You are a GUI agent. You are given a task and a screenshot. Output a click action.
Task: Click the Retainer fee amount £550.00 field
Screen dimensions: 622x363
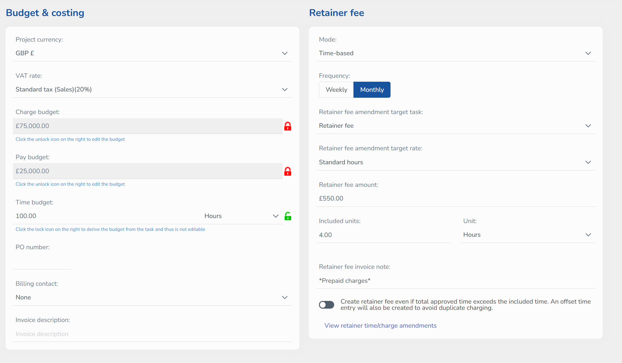click(456, 198)
